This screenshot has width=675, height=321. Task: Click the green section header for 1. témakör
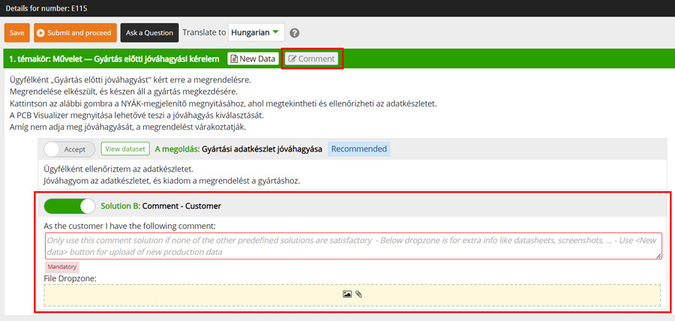(112, 58)
